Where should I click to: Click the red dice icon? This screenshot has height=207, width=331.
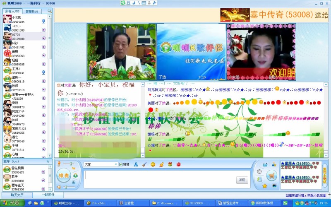pyautogui.click(x=179, y=164)
